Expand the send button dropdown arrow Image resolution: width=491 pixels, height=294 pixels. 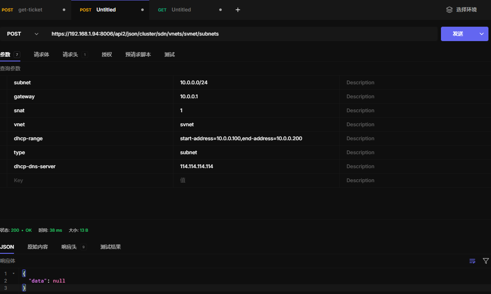(481, 34)
